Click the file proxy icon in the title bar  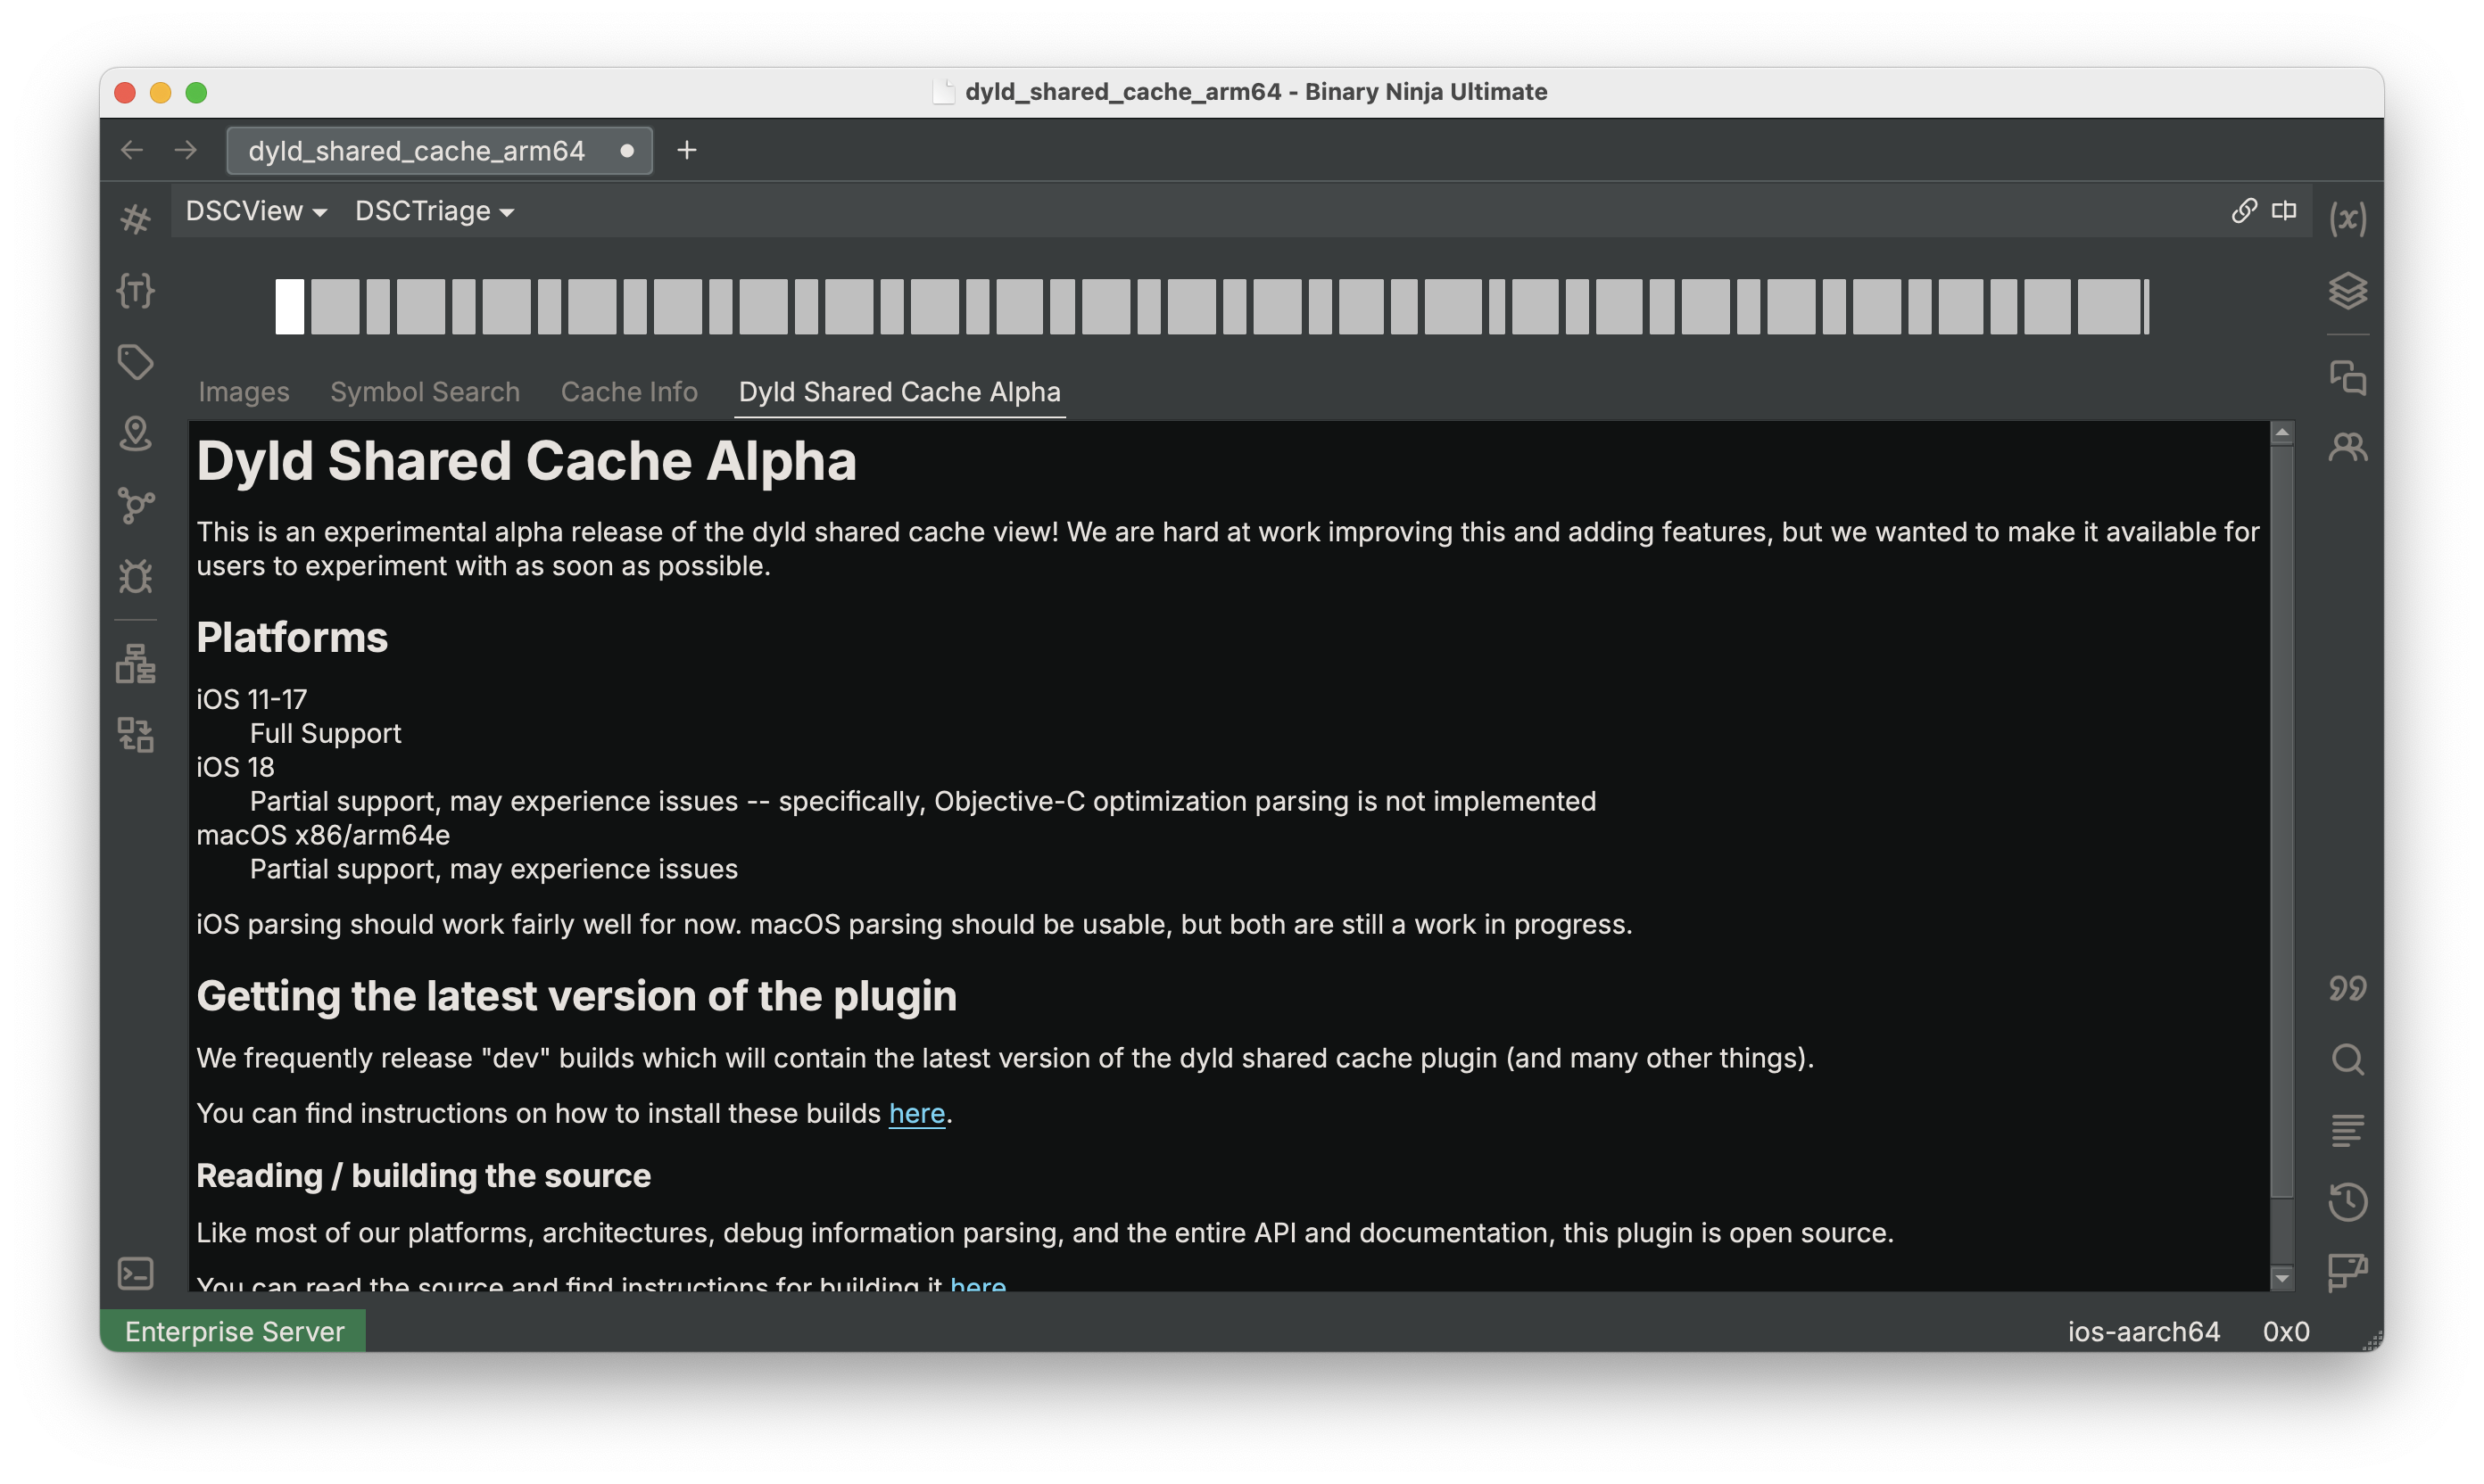(942, 92)
